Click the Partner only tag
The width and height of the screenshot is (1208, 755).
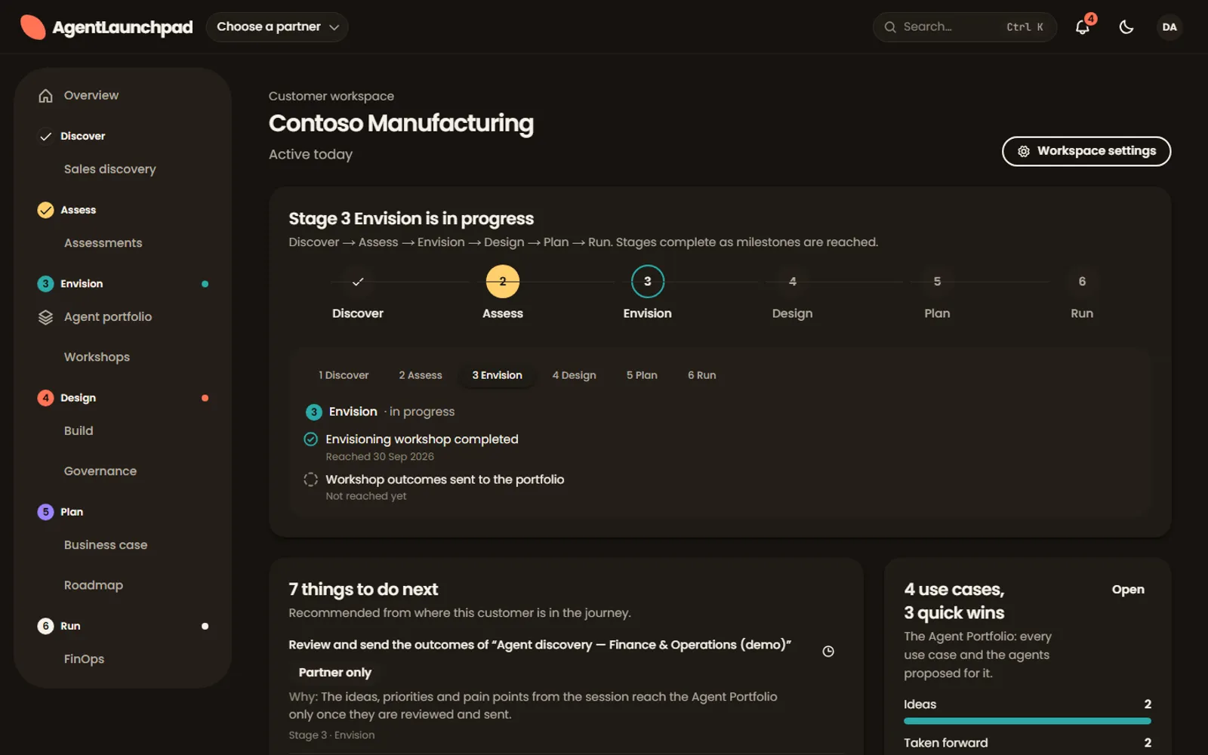coord(335,673)
